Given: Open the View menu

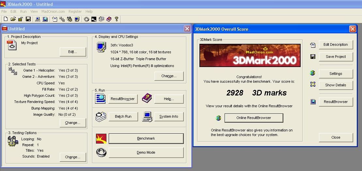Looking at the screenshot, I should pyautogui.click(x=34, y=11).
